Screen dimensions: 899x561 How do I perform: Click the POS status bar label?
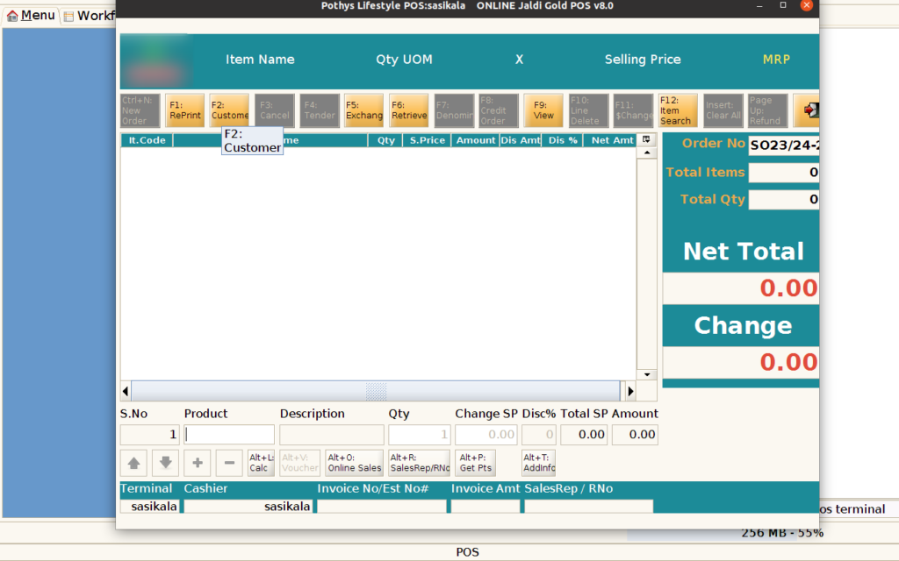[467, 552]
